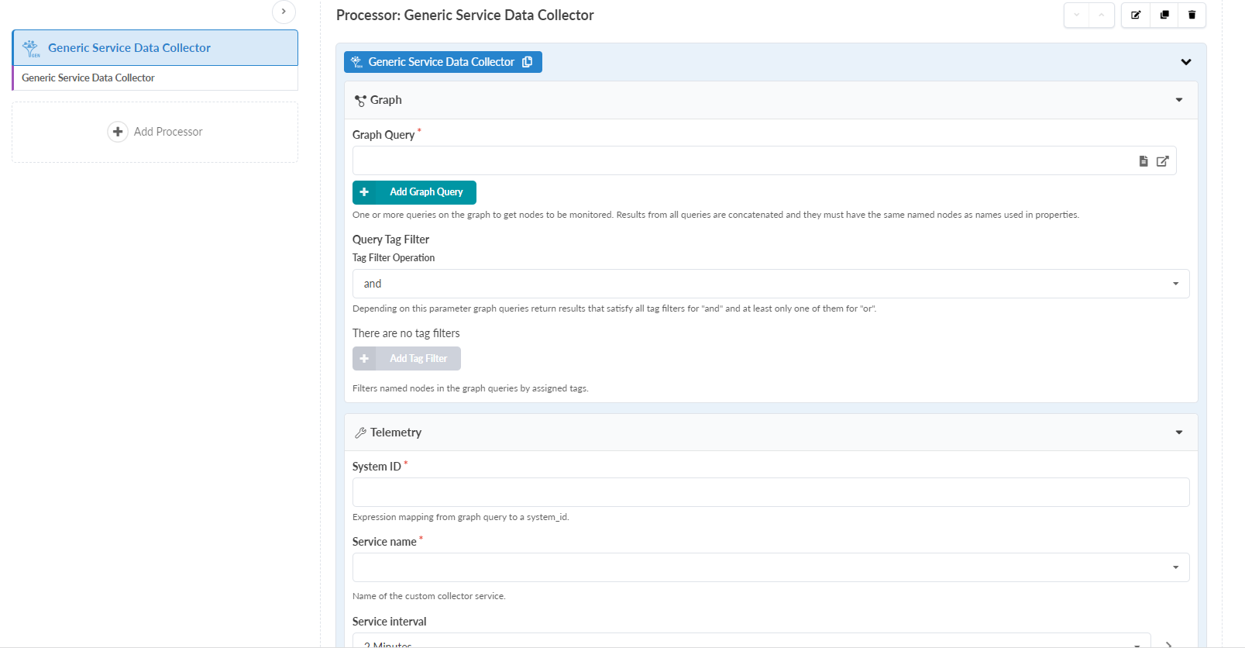Open the Tag Filter Operation dropdown
This screenshot has width=1245, height=648.
(770, 284)
